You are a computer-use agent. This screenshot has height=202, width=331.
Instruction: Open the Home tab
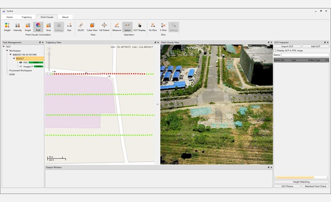[x=10, y=17]
